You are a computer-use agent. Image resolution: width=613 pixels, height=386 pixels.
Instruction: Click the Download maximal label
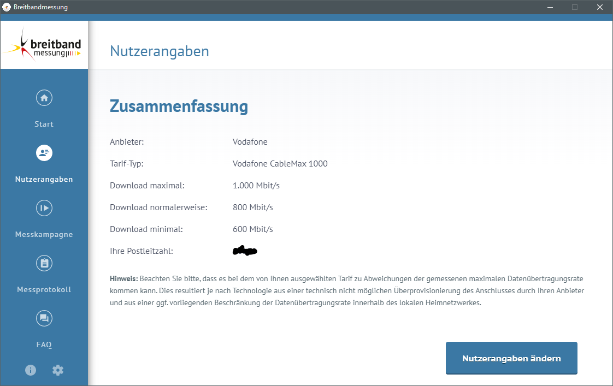pyautogui.click(x=147, y=186)
